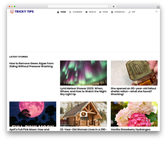Open the 23-Year-Old Woman cabin story

coord(83,129)
